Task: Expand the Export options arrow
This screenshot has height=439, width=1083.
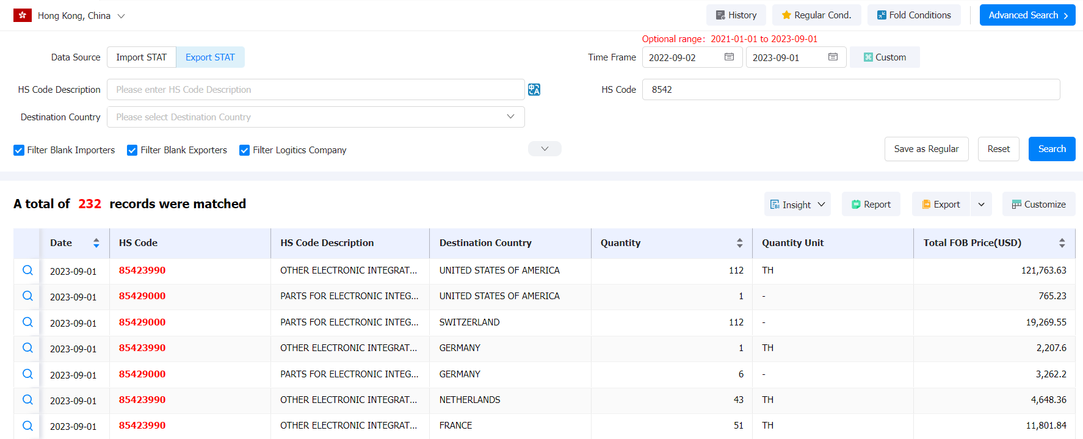Action: tap(981, 205)
